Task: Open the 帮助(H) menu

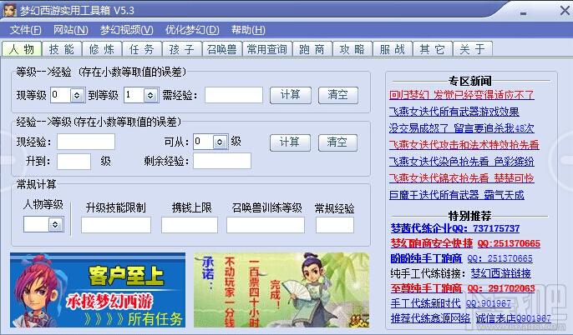Action: coord(248,30)
